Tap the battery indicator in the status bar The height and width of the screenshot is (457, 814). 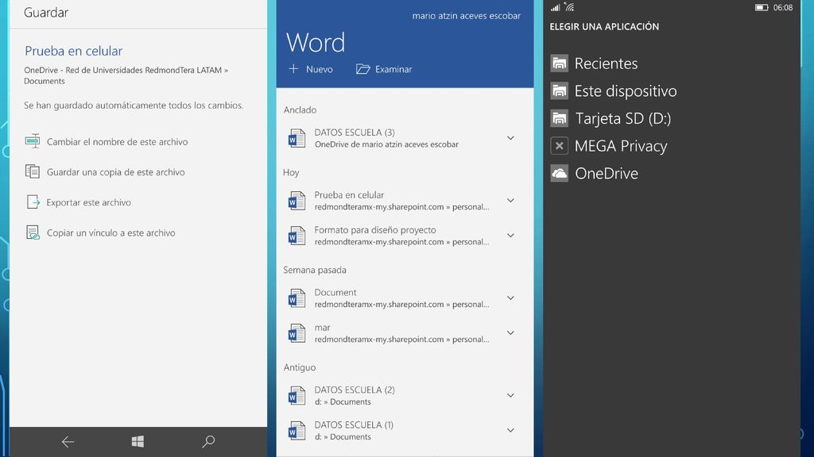coord(762,7)
